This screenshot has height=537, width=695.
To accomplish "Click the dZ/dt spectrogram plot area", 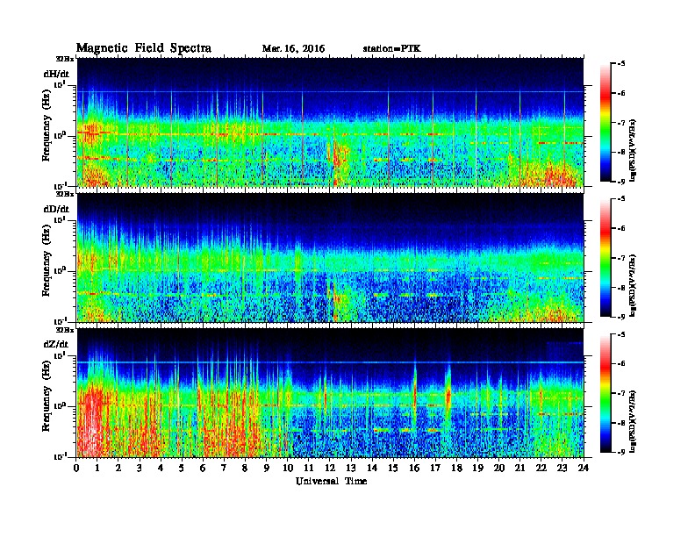I will (x=330, y=393).
